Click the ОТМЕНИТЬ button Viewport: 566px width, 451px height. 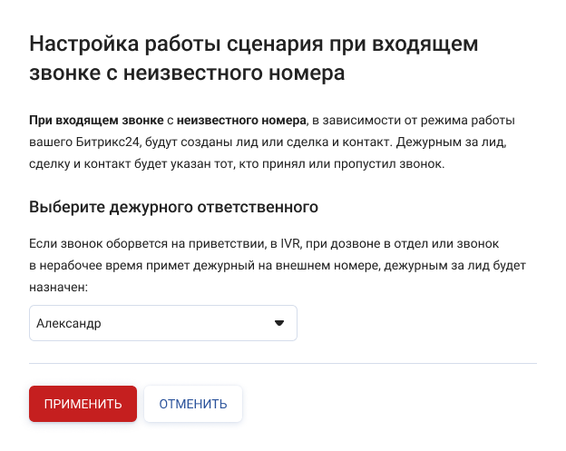[x=193, y=404]
